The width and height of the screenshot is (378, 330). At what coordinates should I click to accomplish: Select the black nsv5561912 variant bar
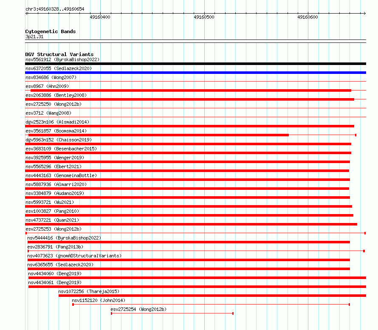[x=195, y=64]
